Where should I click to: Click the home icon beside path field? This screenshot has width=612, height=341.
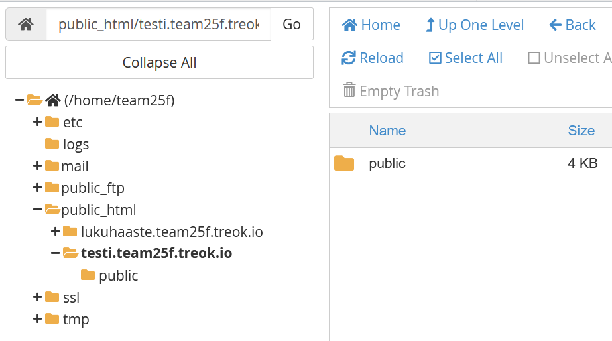click(x=26, y=25)
